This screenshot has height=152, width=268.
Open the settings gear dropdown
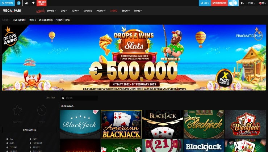[242, 3]
